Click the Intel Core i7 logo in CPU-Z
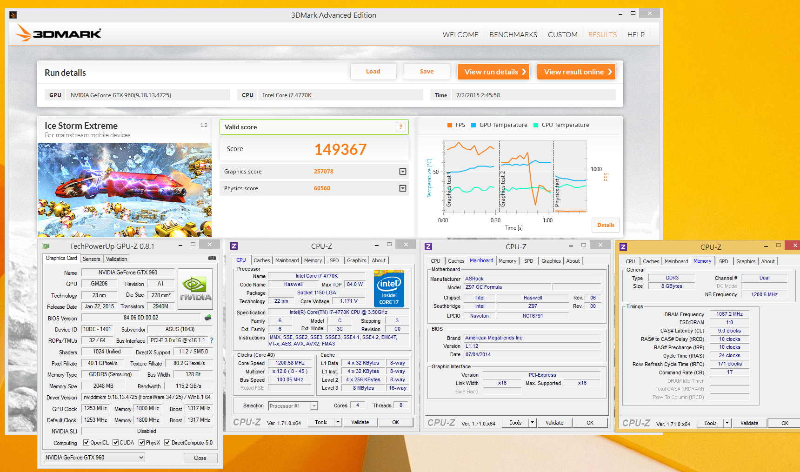The height and width of the screenshot is (472, 800). (x=389, y=288)
